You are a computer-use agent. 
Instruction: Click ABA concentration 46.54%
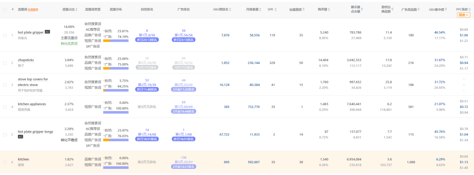(x=439, y=32)
